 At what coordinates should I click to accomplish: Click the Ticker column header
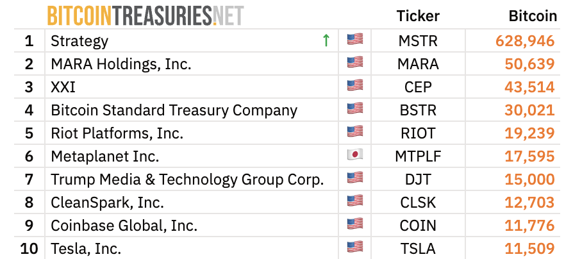[418, 16]
